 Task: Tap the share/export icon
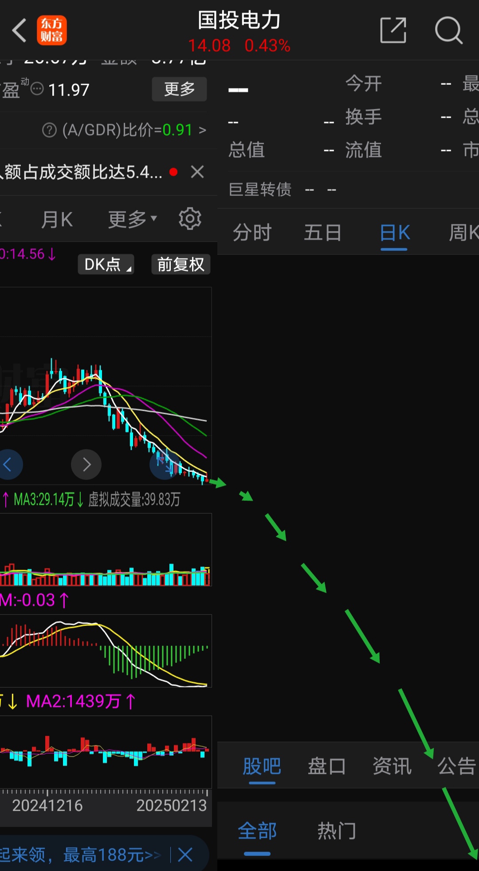tap(393, 30)
